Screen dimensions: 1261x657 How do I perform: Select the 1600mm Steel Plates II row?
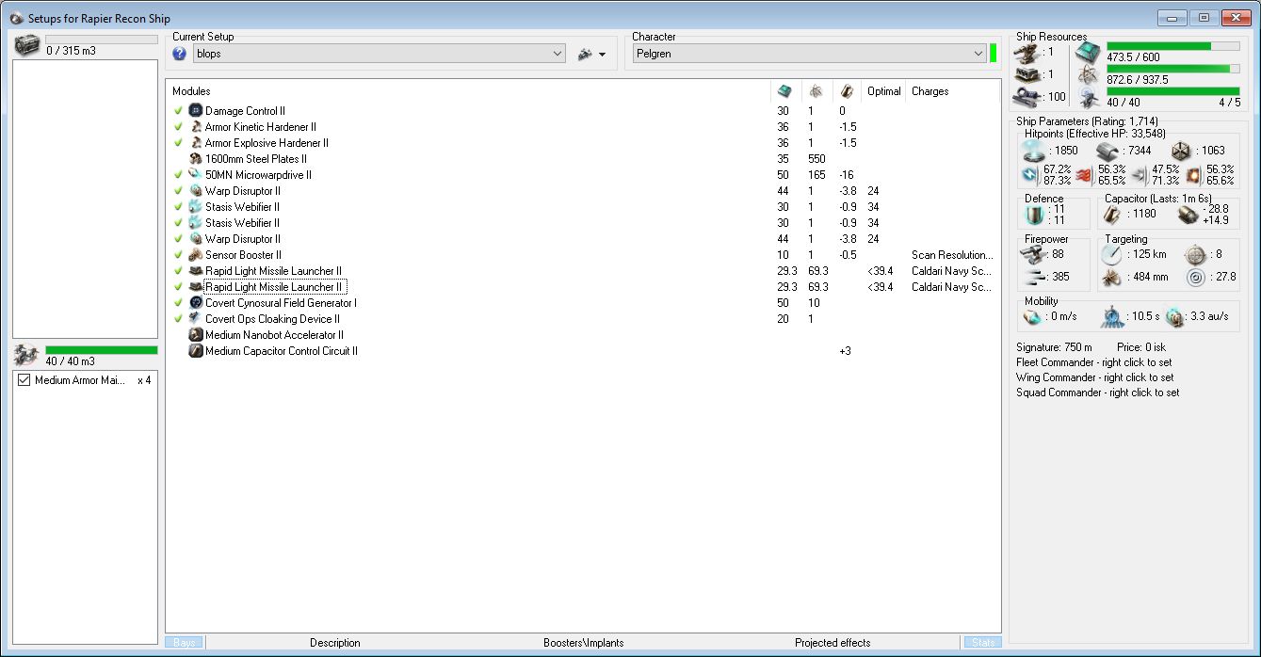(582, 159)
